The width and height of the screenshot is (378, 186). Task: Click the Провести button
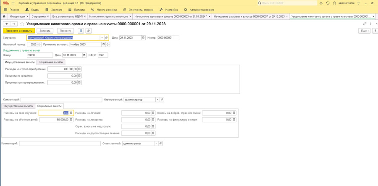tap(66, 31)
